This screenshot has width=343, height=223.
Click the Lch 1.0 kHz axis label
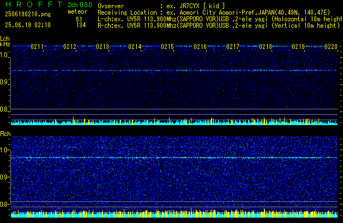point(4,55)
